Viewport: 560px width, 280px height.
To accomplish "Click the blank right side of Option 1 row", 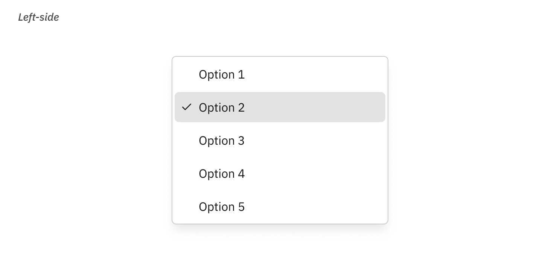I will 315,74.
